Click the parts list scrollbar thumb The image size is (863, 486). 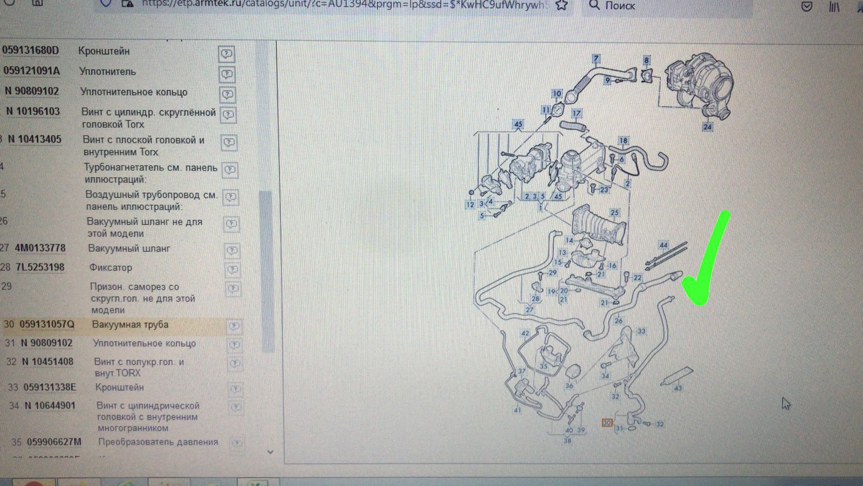click(x=265, y=270)
